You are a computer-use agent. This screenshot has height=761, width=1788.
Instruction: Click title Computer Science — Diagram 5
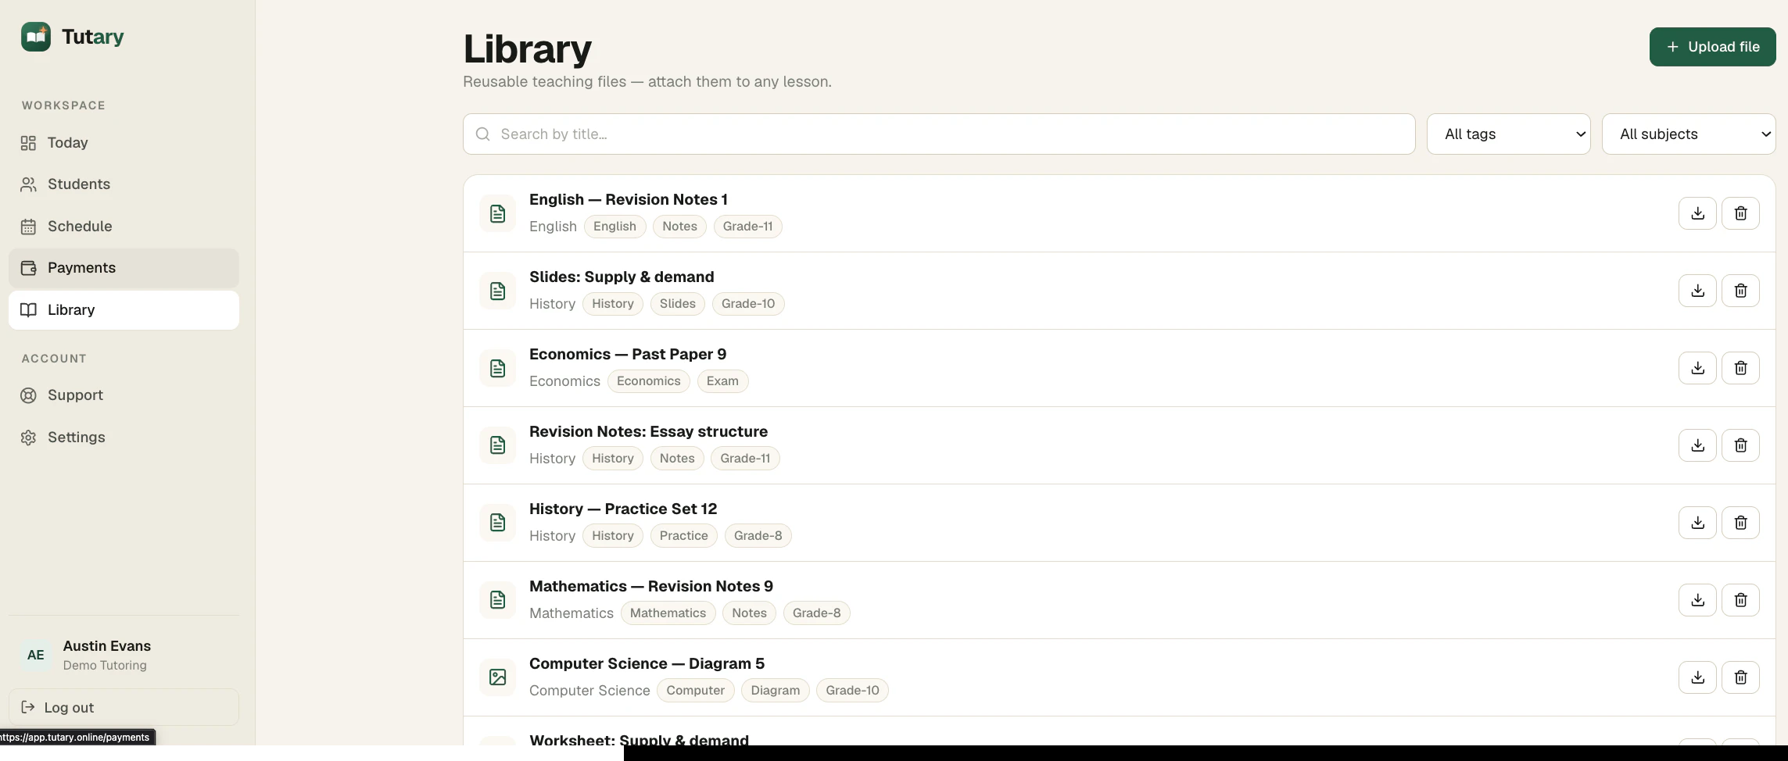(647, 663)
